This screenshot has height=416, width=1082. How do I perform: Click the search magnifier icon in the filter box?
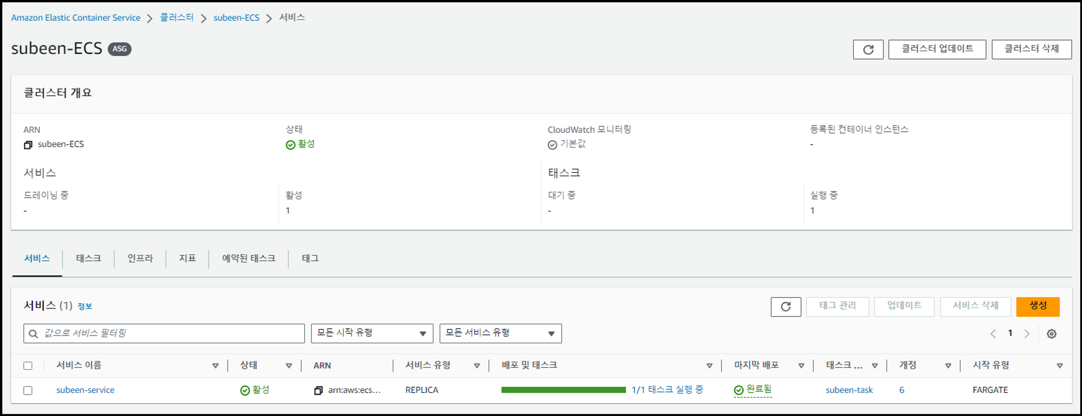pyautogui.click(x=33, y=334)
